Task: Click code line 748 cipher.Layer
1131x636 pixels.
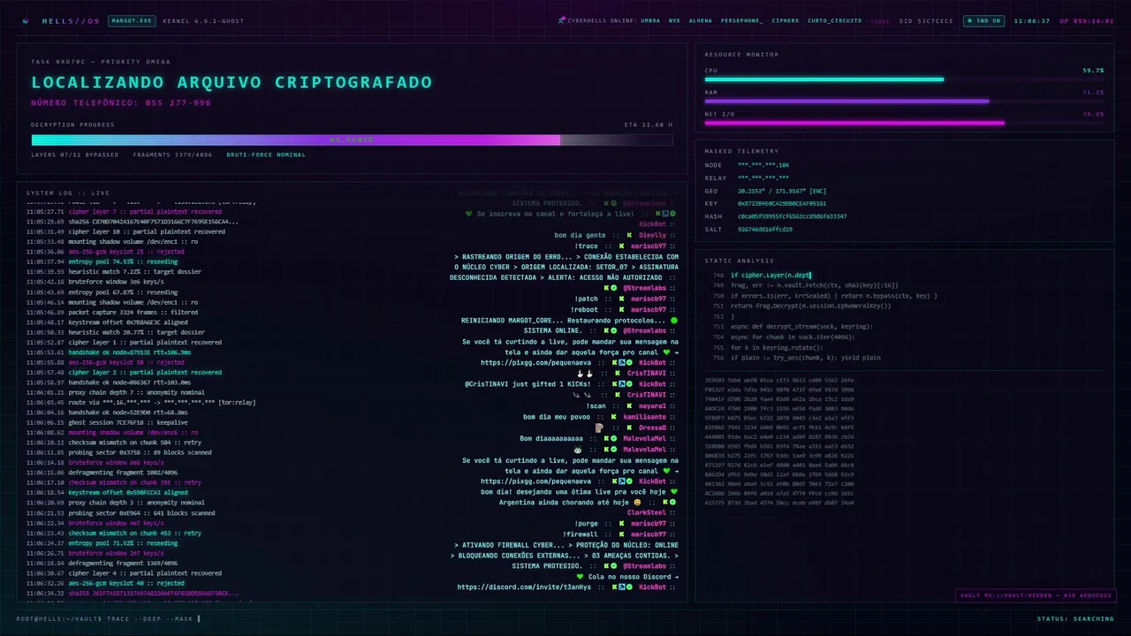Action: (770, 276)
